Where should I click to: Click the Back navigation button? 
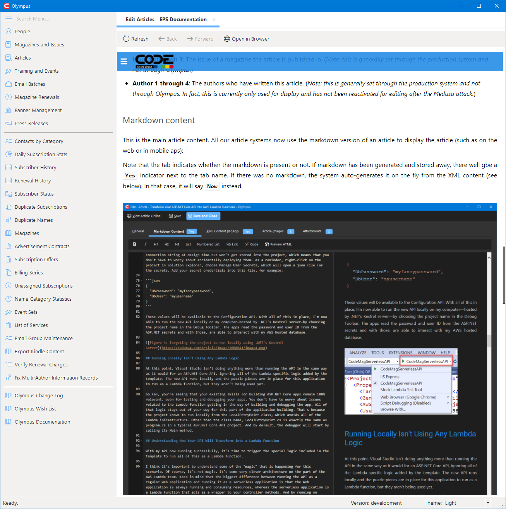[168, 39]
